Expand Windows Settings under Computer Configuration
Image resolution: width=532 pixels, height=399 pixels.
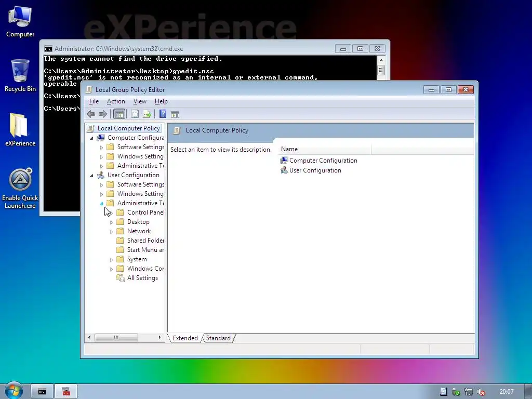pos(101,157)
